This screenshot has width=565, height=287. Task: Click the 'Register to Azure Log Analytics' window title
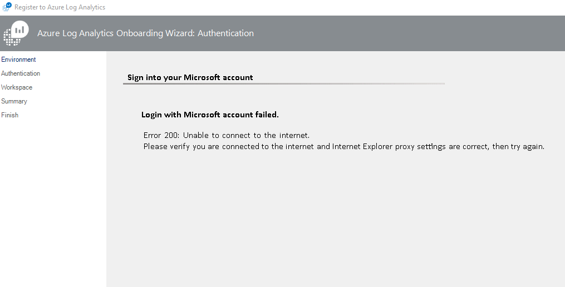[x=60, y=7]
